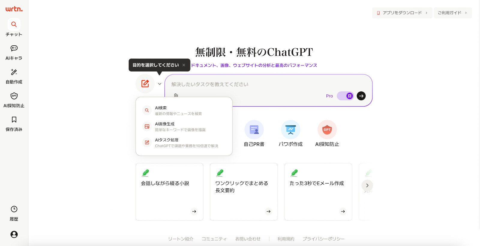Open the user profile avatar icon

pos(14,234)
